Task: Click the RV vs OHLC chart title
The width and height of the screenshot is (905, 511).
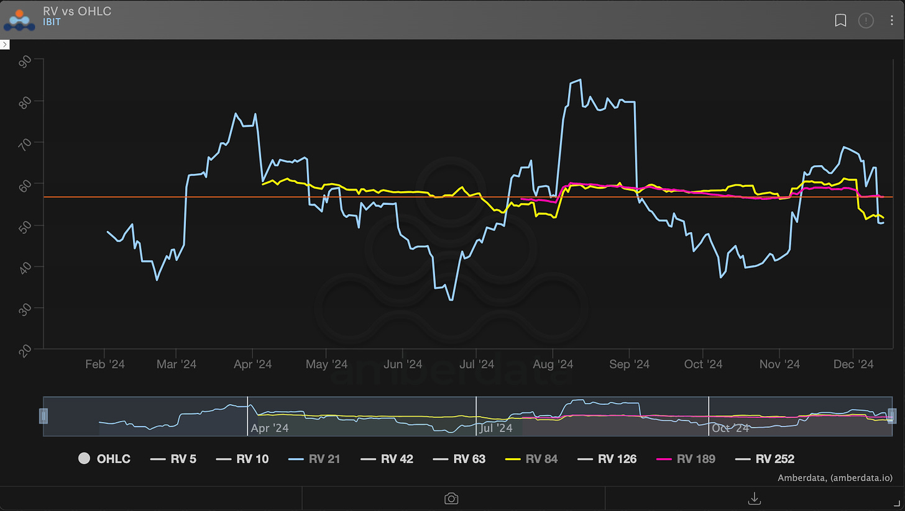Action: pyautogui.click(x=77, y=11)
